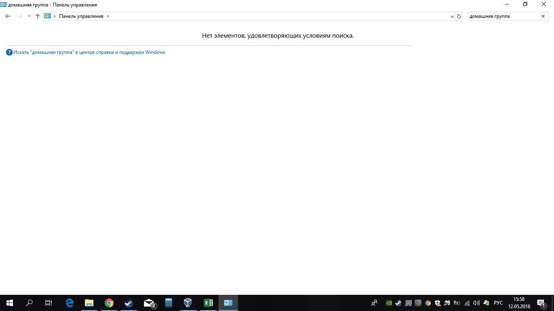Expand the chevron after "Панель управления" in the breadcrumb
The image size is (554, 311).
click(x=108, y=16)
